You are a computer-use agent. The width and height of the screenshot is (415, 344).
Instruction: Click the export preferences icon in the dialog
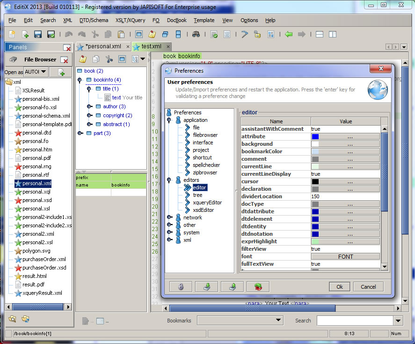233,286
